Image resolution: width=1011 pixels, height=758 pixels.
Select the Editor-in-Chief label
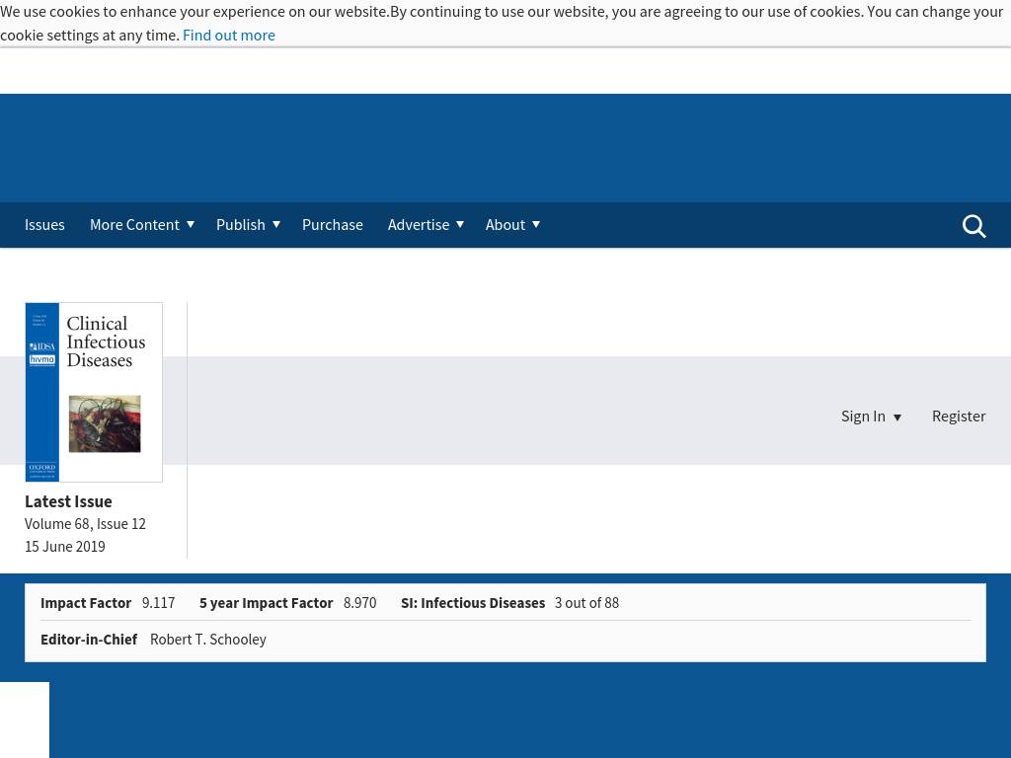coord(89,640)
